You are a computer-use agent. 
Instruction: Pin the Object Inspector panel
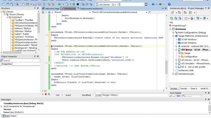(x=35, y=56)
